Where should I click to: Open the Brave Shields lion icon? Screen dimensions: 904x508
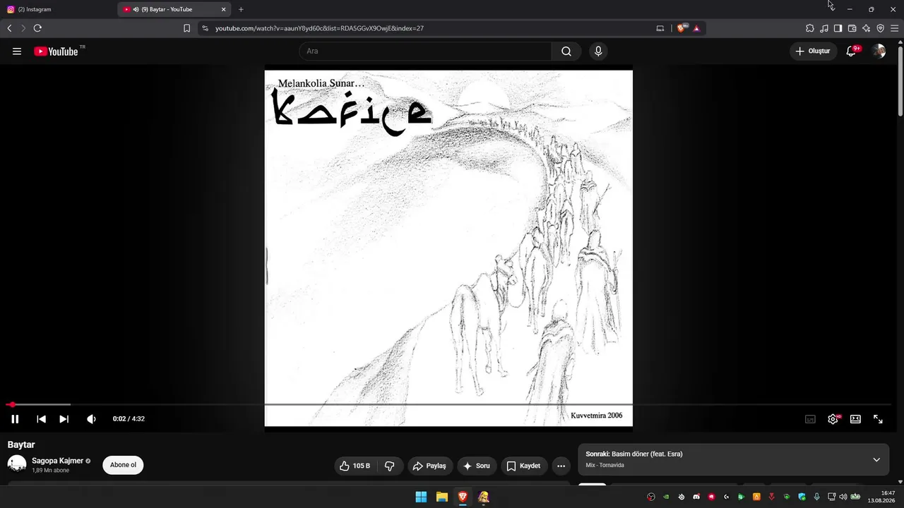681,28
